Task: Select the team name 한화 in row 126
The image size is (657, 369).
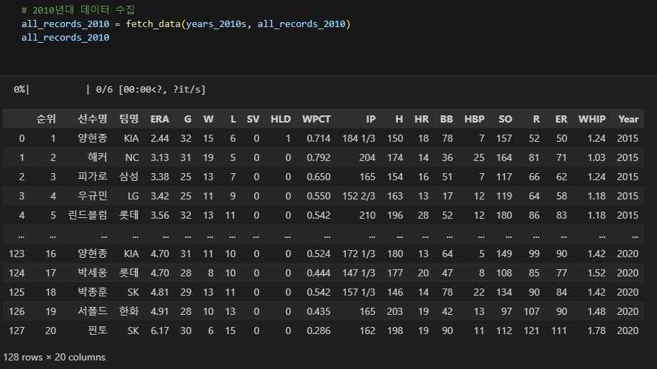Action: point(128,311)
